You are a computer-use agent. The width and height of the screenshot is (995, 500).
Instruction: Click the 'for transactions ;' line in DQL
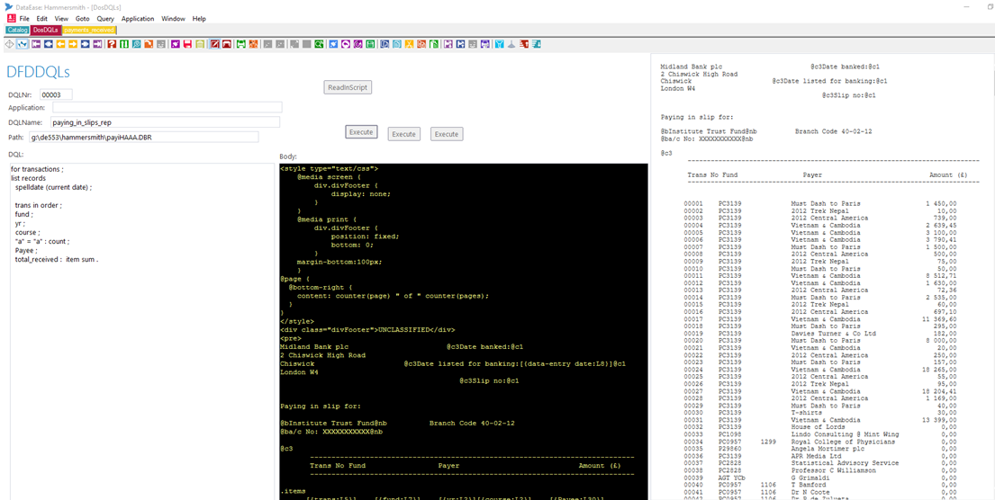38,169
